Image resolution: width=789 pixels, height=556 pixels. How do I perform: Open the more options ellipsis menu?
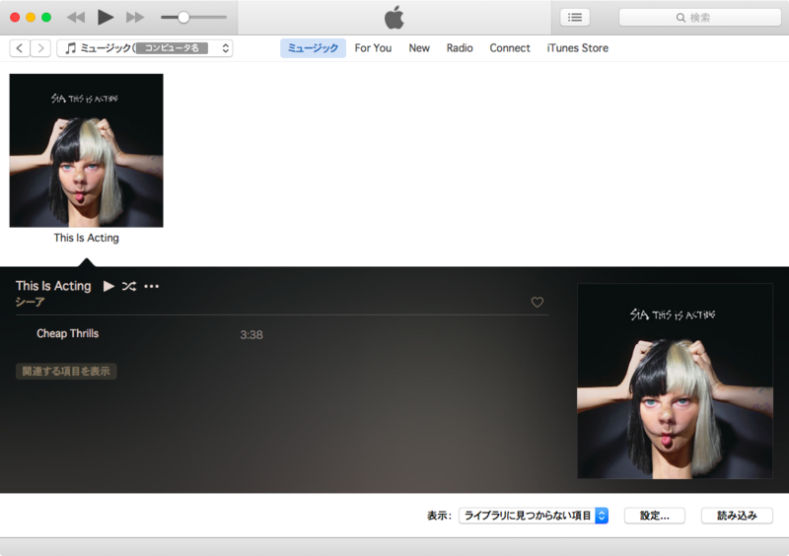pyautogui.click(x=152, y=286)
